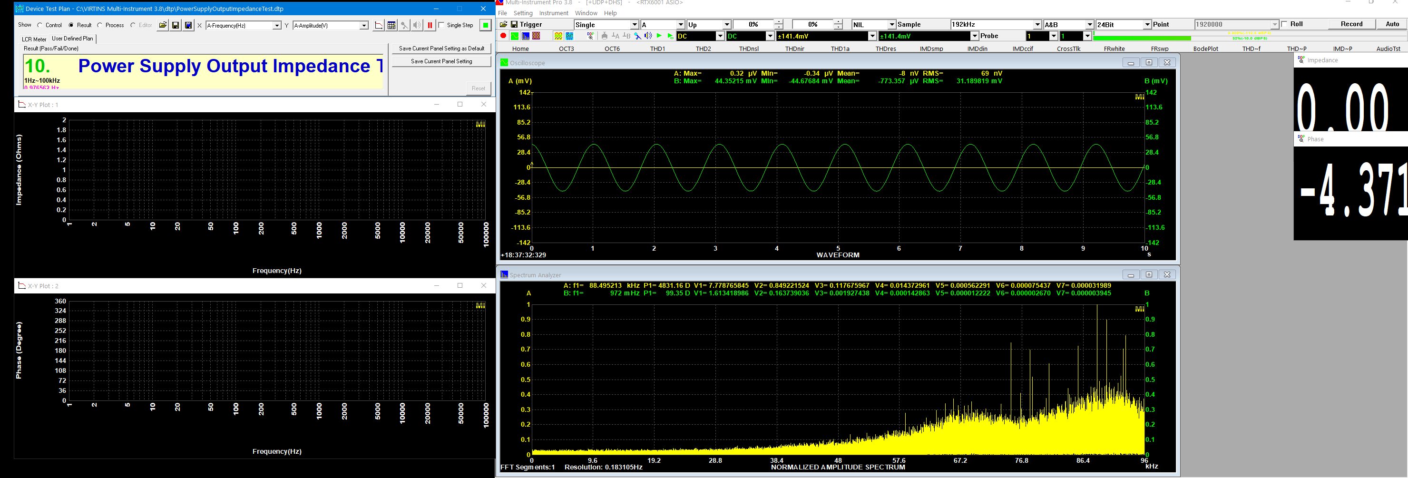The width and height of the screenshot is (1408, 478).
Task: Start the green play button in main toolbar
Action: [659, 36]
